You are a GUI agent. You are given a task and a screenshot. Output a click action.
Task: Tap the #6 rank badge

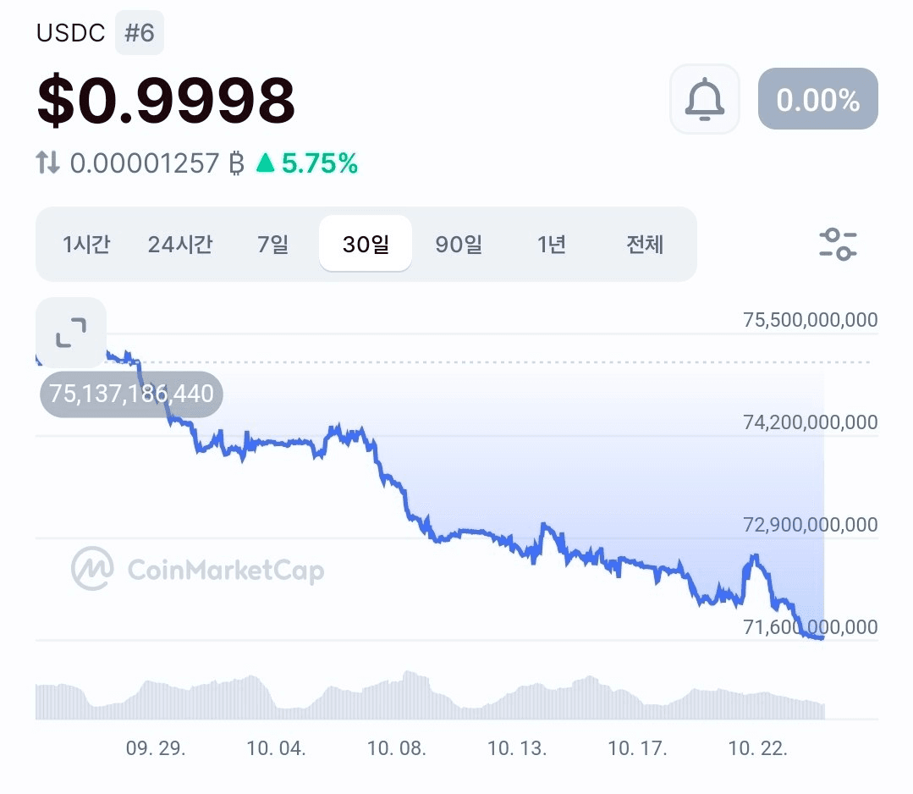(140, 33)
